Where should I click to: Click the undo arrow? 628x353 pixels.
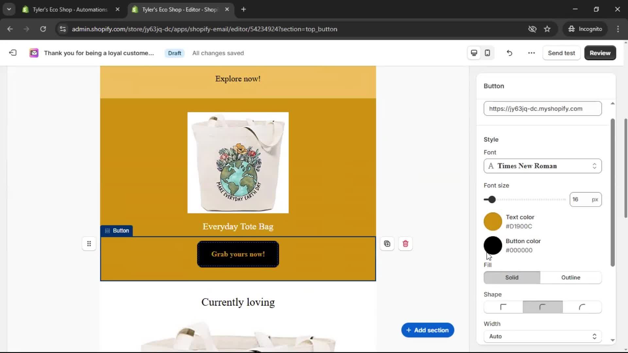tap(509, 53)
